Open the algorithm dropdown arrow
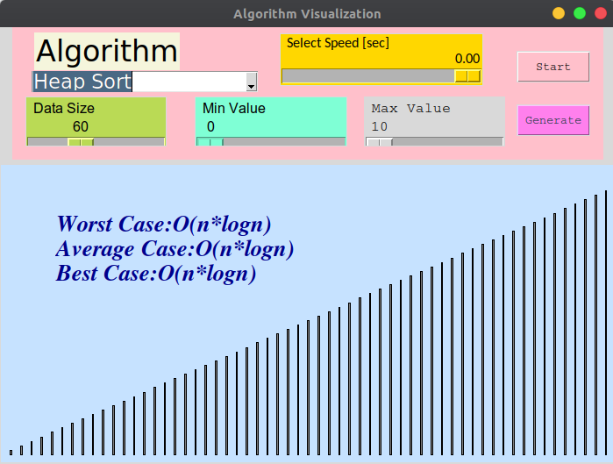 [252, 82]
